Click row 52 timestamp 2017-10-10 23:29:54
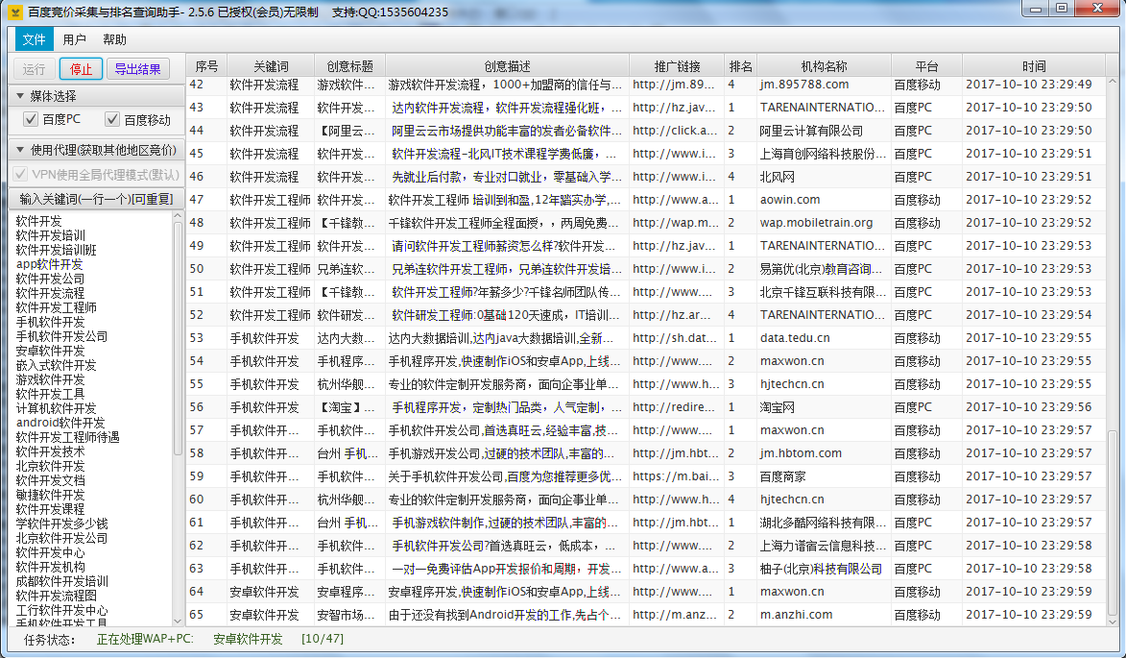The image size is (1126, 658). point(1028,315)
